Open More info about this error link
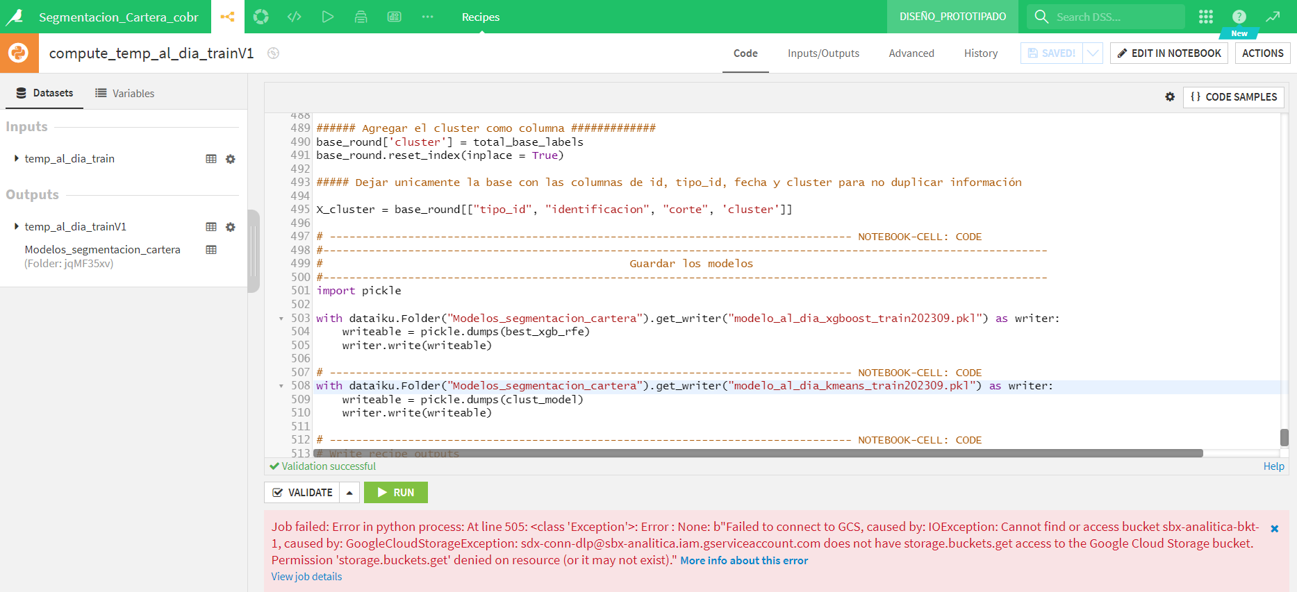Image resolution: width=1297 pixels, height=592 pixels. [744, 561]
